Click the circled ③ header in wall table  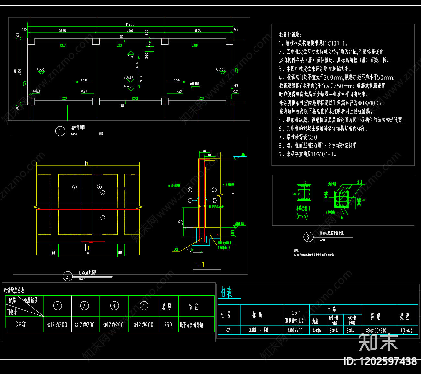pos(114,306)
